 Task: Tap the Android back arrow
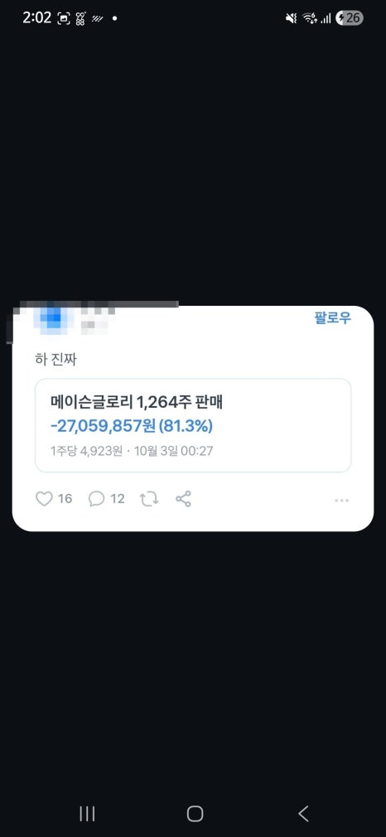pos(303,814)
